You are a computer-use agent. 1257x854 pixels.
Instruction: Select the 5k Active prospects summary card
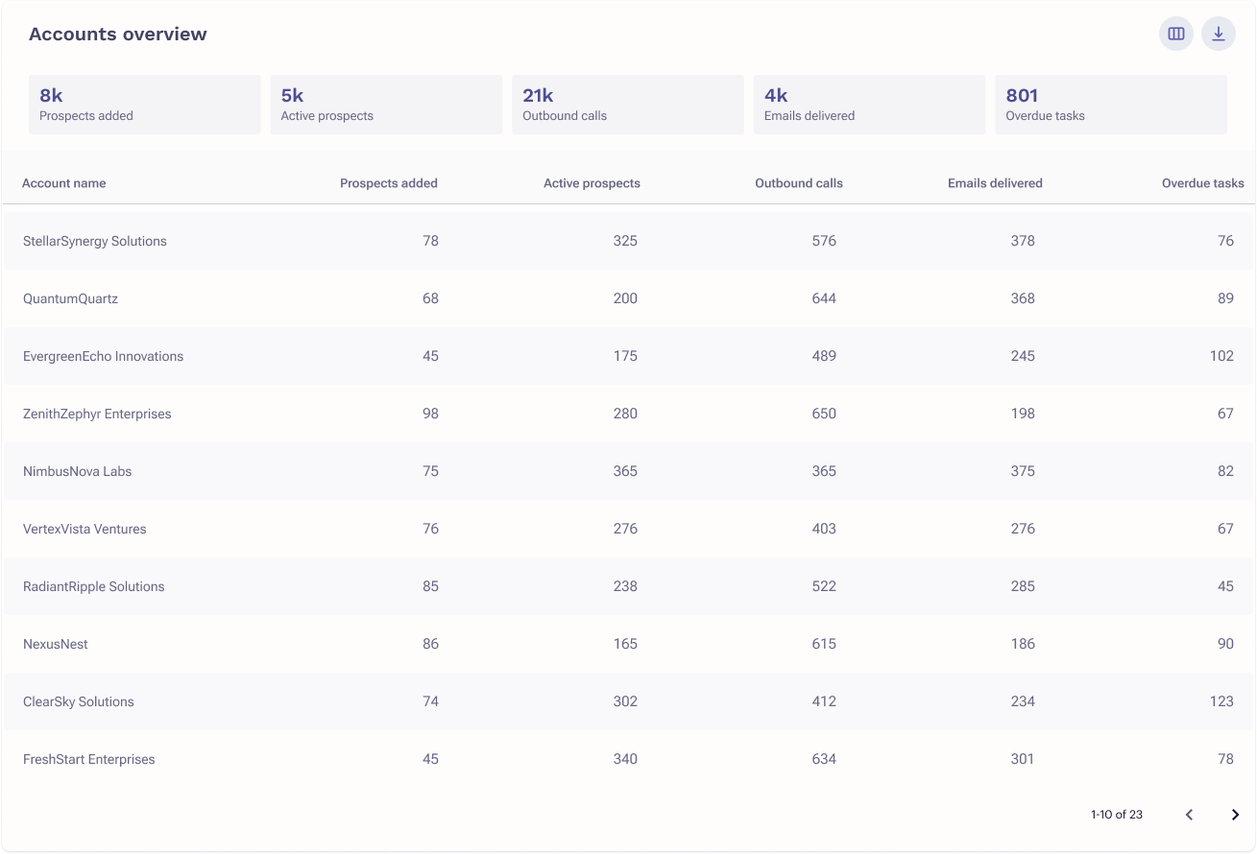386,105
